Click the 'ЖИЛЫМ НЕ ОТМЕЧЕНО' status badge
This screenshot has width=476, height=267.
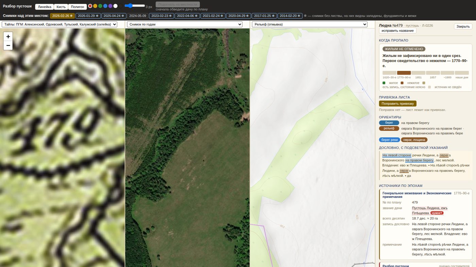click(404, 49)
